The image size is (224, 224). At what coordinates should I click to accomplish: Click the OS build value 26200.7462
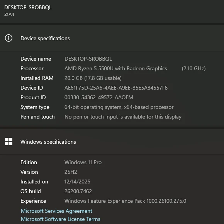78,191
